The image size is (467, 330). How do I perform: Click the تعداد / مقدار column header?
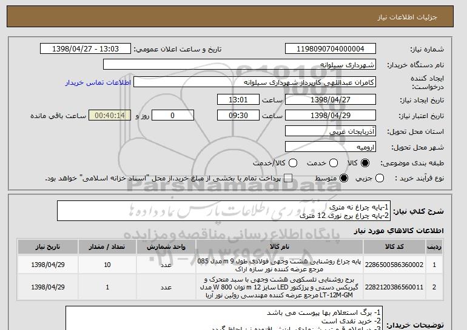pyautogui.click(x=107, y=247)
